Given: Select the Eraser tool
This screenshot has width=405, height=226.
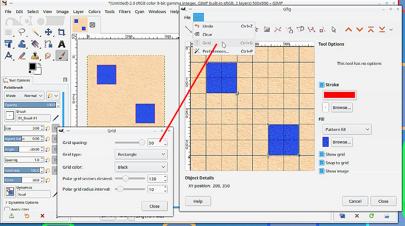Looking at the screenshot, I should pos(22,55).
